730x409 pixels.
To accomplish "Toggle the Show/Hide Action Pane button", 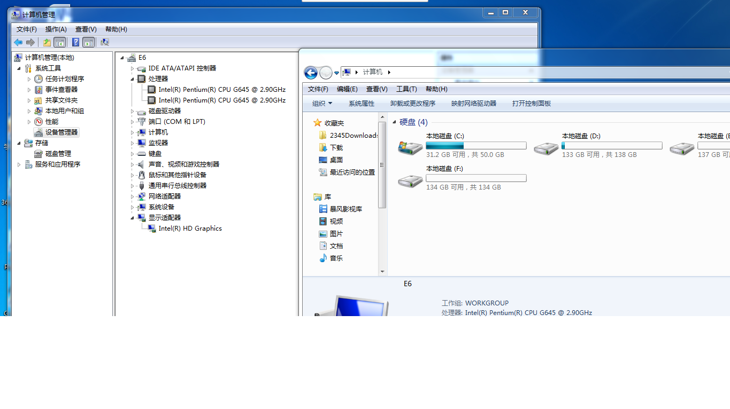I will [x=89, y=42].
